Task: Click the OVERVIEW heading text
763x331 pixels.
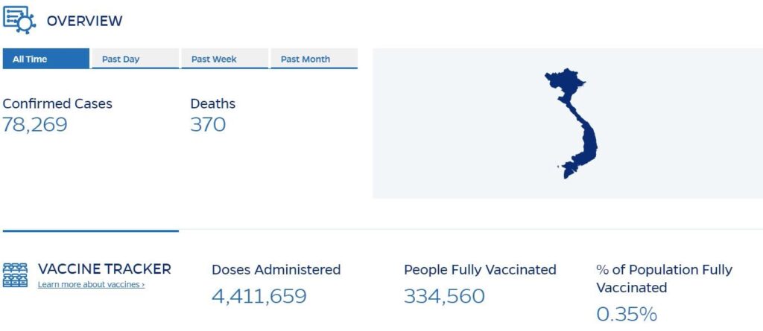Action: point(85,21)
